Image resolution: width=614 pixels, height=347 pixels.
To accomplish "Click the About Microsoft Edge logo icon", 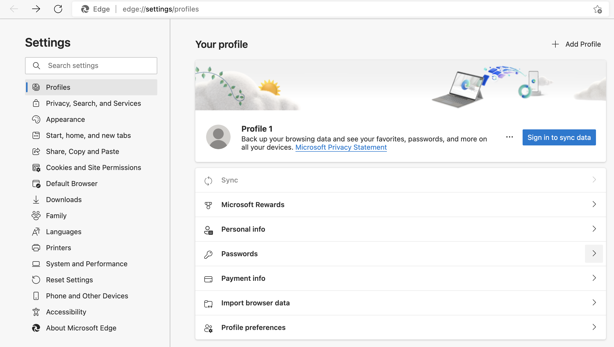I will click(x=36, y=328).
